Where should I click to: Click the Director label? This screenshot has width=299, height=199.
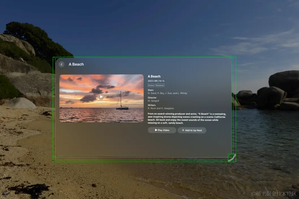(152, 98)
